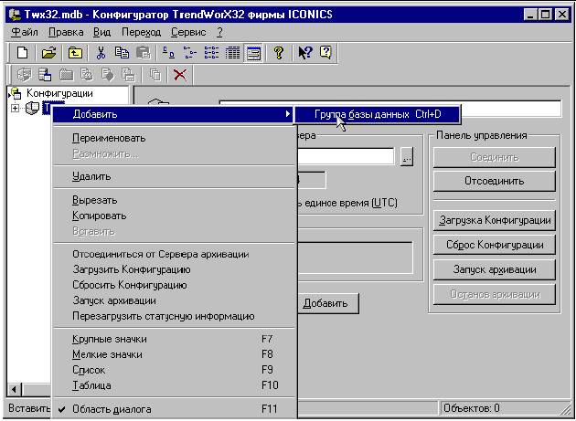Cut the selection using the scissors icon

click(x=101, y=53)
